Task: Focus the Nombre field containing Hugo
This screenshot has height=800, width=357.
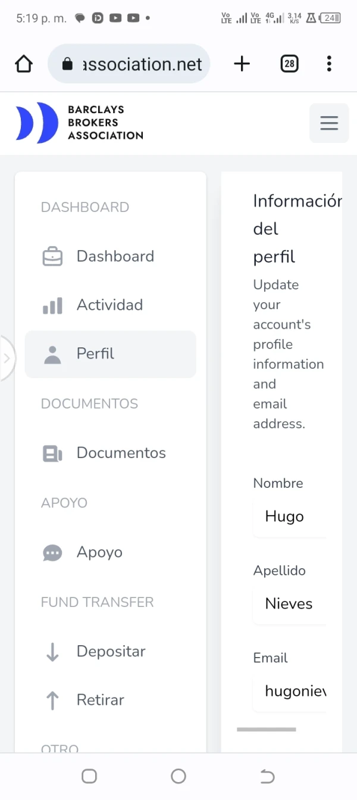Action: point(290,516)
